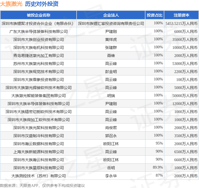Click 深圳市族锂汇富投资咨询有限责任公司 cell
199x188 pixels.
(x=111, y=23)
